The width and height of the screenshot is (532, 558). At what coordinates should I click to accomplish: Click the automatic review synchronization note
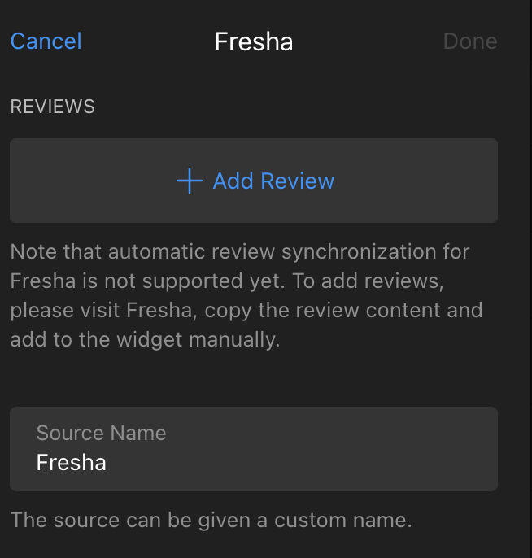[246, 295]
